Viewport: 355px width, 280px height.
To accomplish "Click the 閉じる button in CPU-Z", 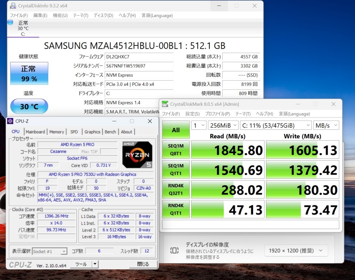I will (143, 264).
